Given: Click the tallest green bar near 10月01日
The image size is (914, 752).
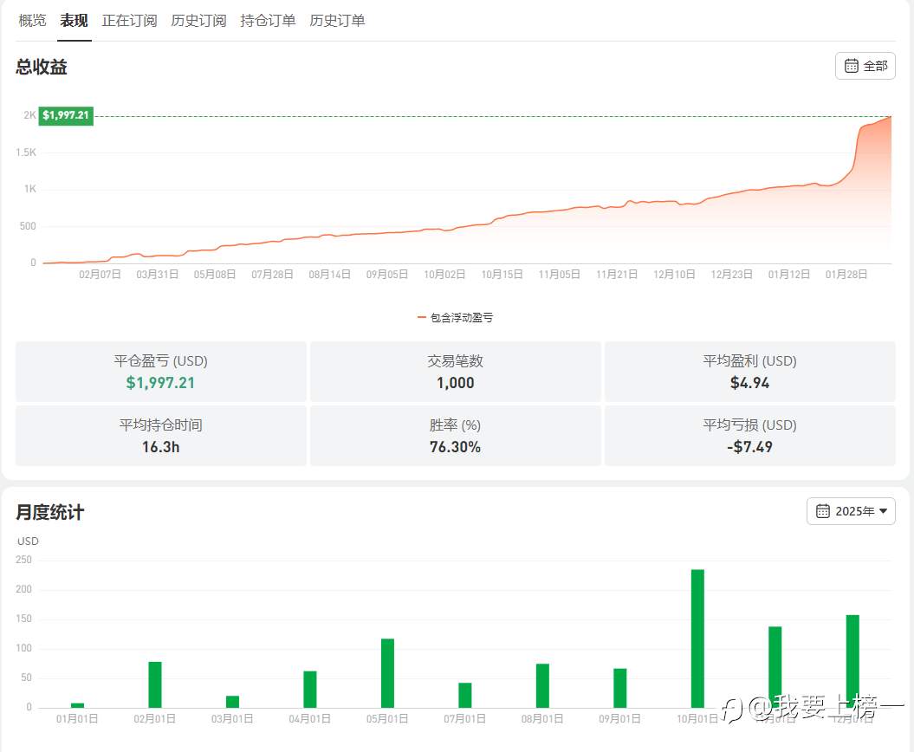Looking at the screenshot, I should click(697, 637).
